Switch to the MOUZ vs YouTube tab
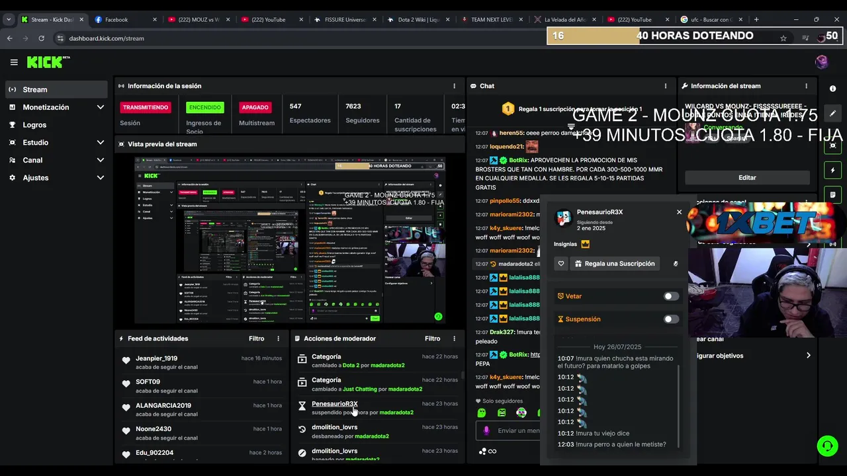 (199, 19)
